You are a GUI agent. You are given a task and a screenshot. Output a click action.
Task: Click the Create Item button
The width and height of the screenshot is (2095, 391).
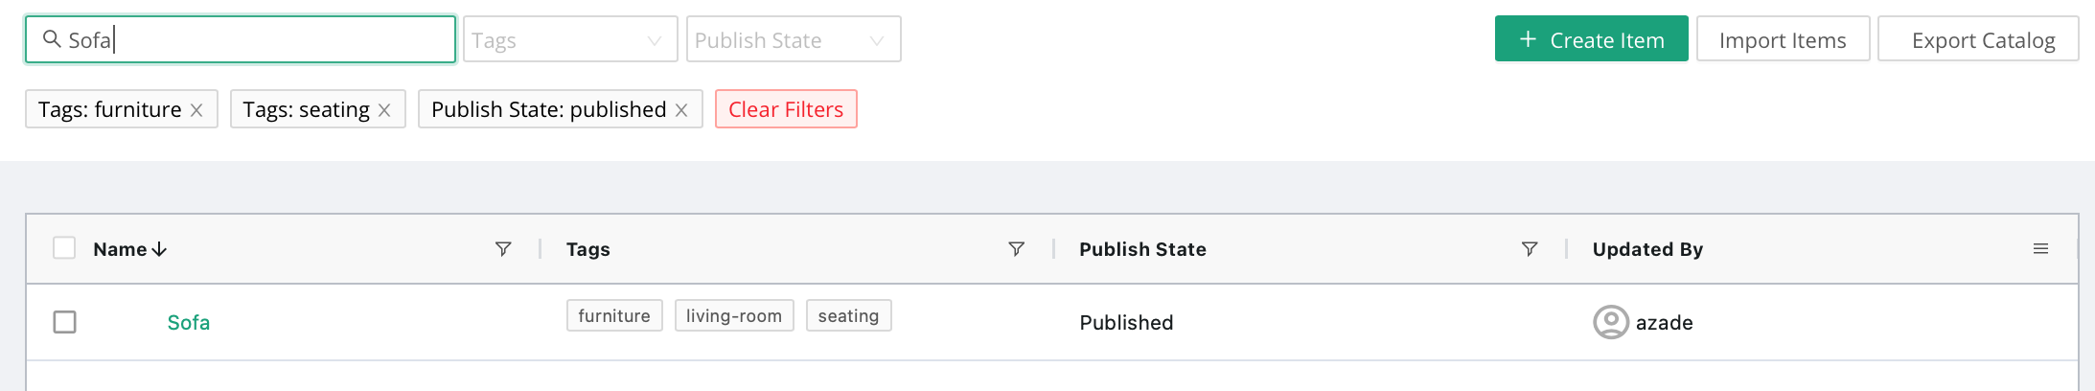coord(1591,39)
